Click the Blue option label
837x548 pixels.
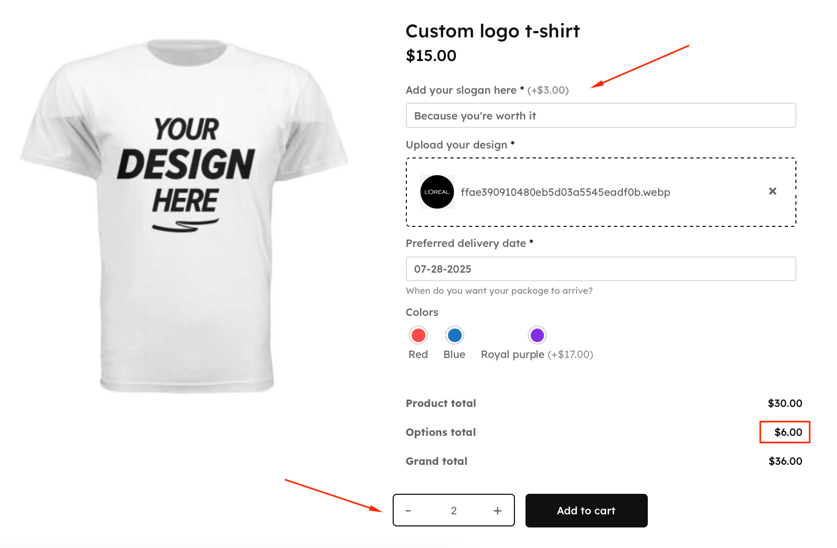[454, 354]
